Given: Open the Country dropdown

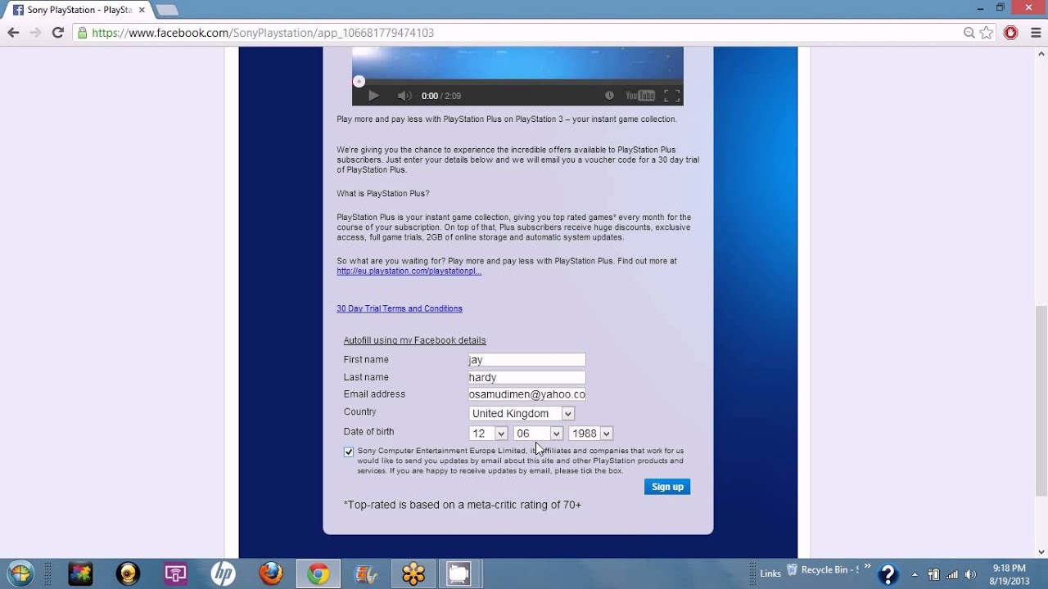Looking at the screenshot, I should tap(522, 413).
